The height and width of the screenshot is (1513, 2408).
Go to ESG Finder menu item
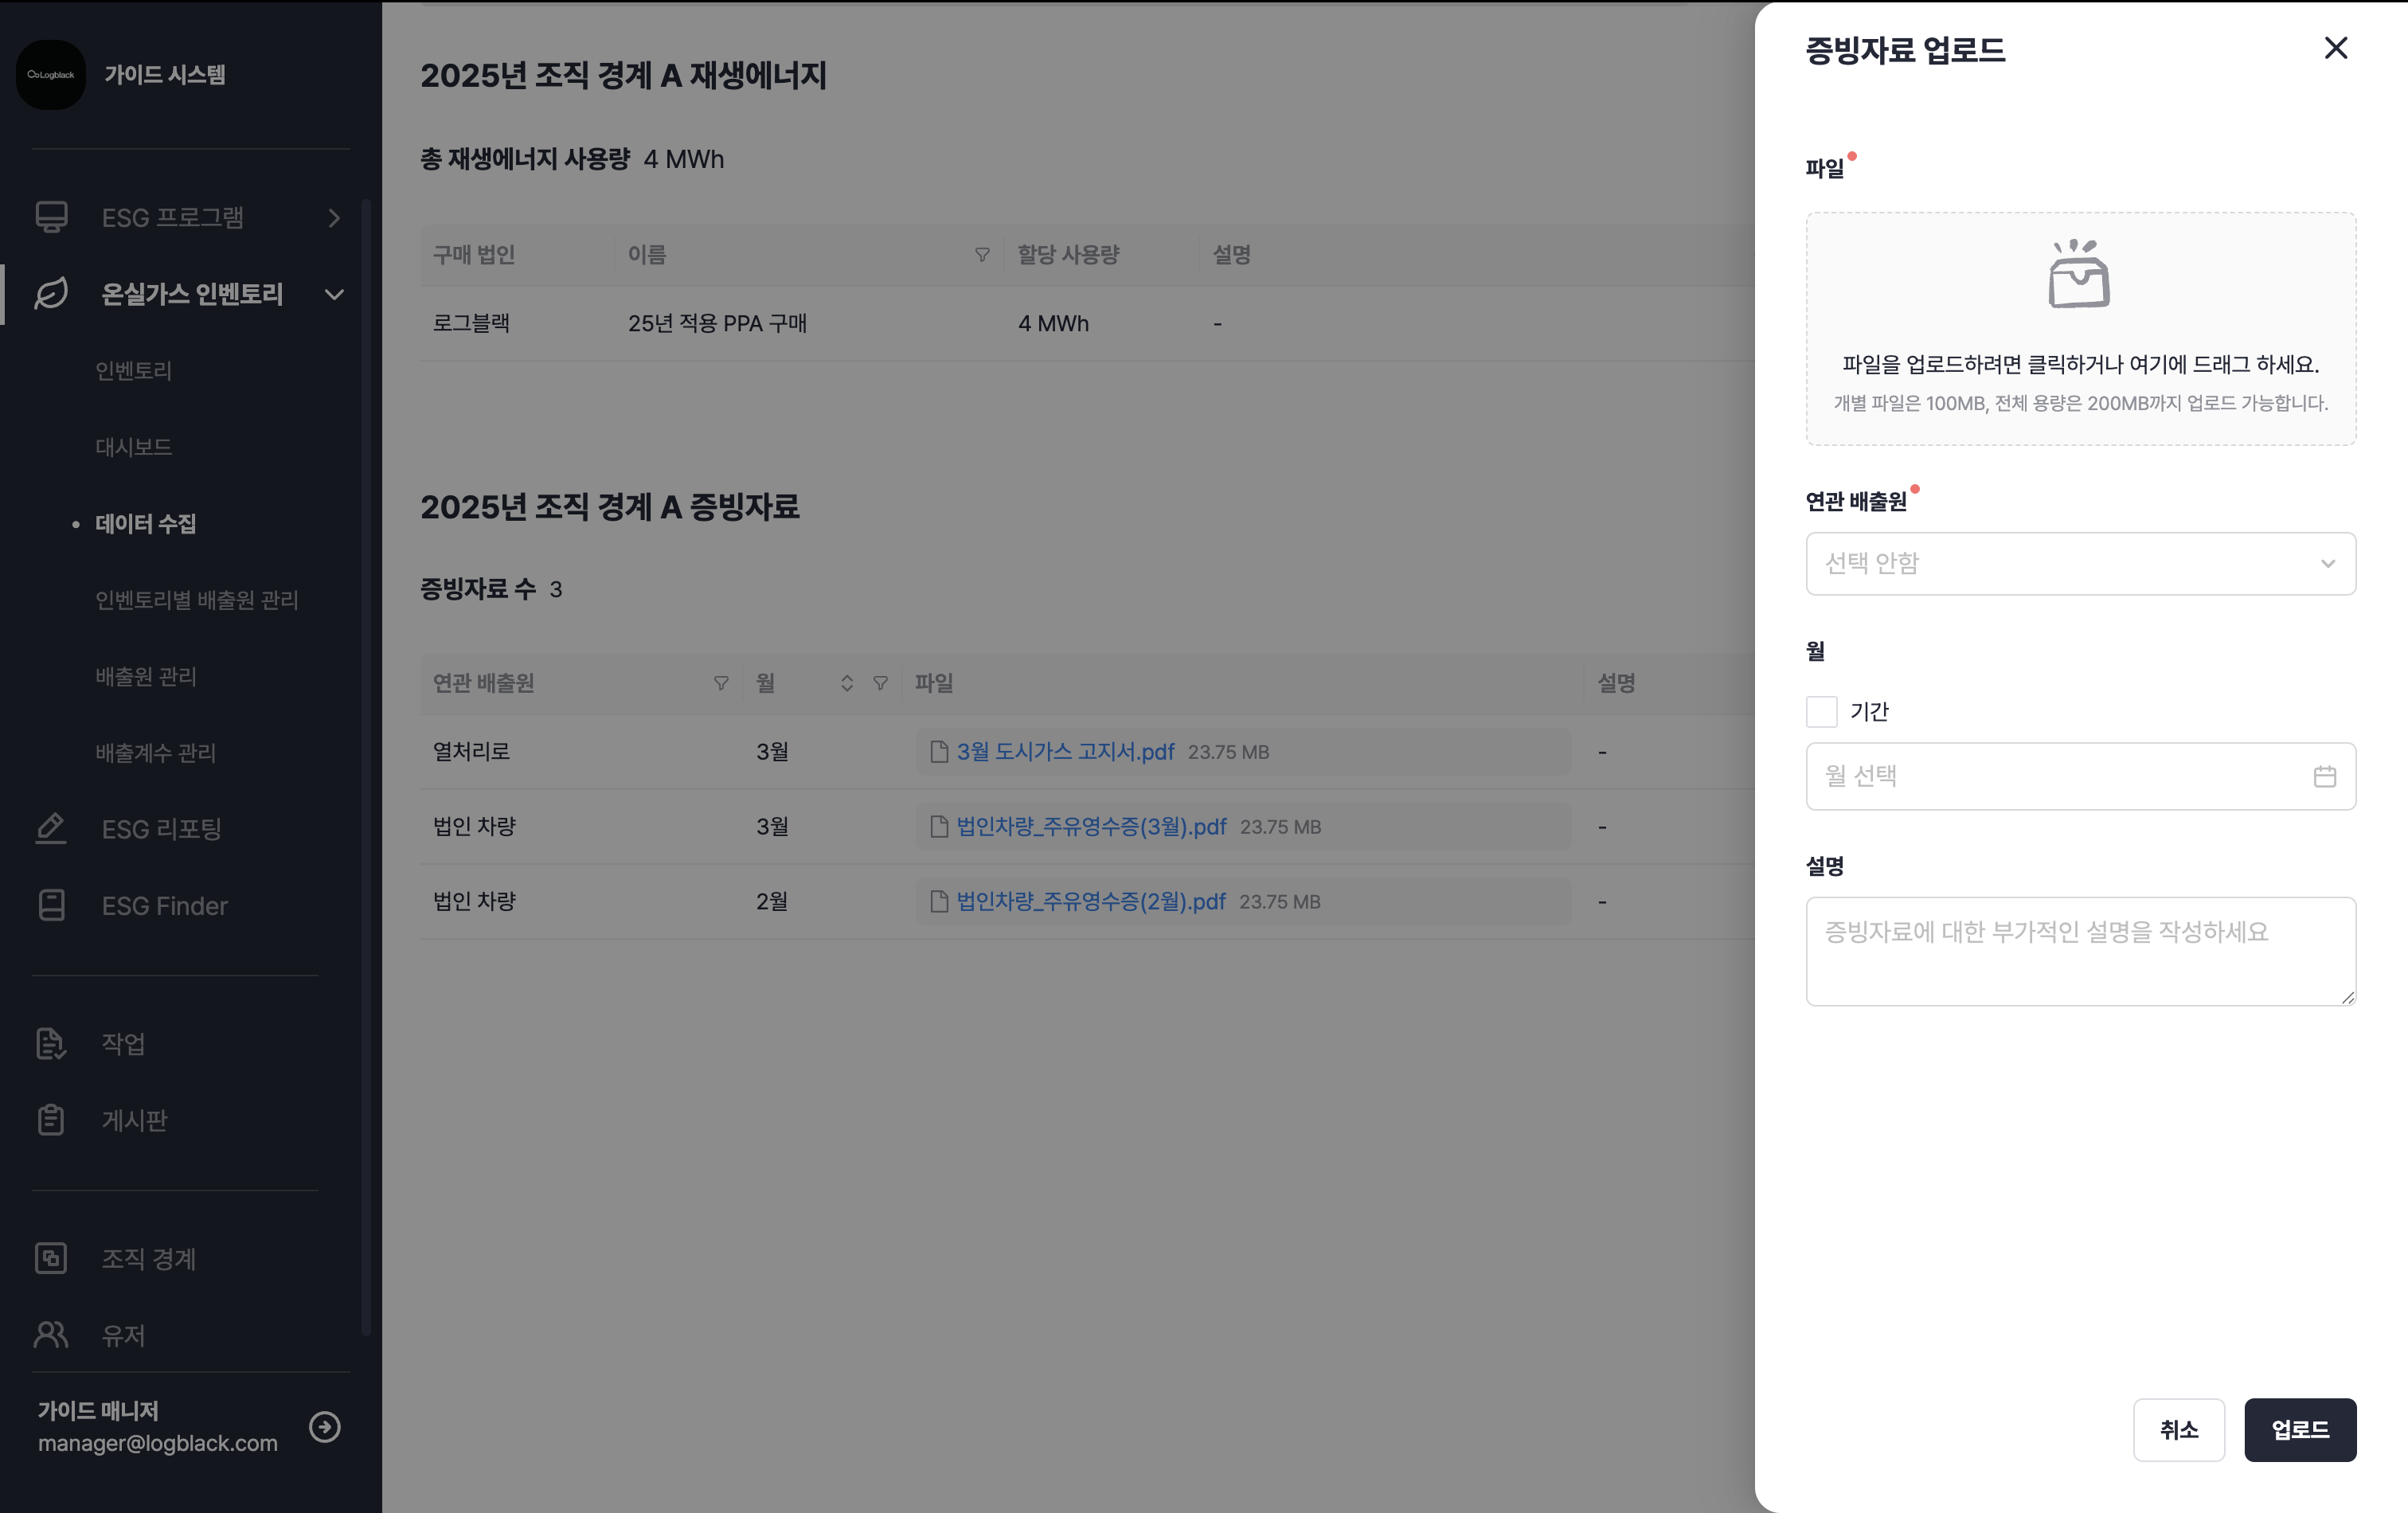pos(164,906)
